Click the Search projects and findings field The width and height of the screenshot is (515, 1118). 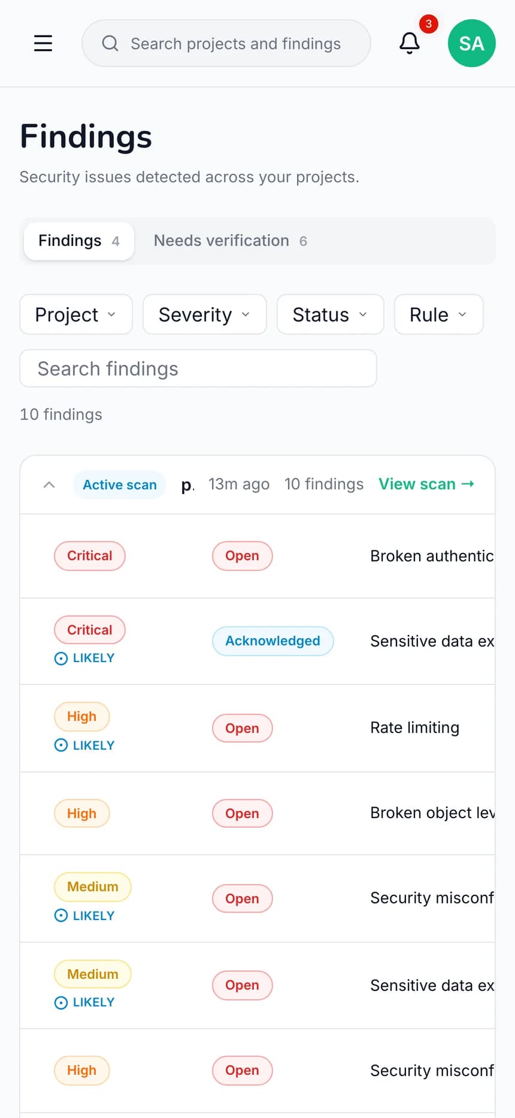226,43
